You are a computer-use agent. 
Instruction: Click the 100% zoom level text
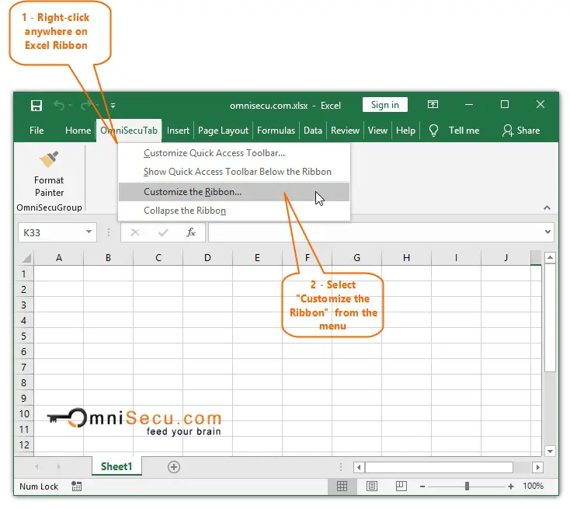click(533, 486)
